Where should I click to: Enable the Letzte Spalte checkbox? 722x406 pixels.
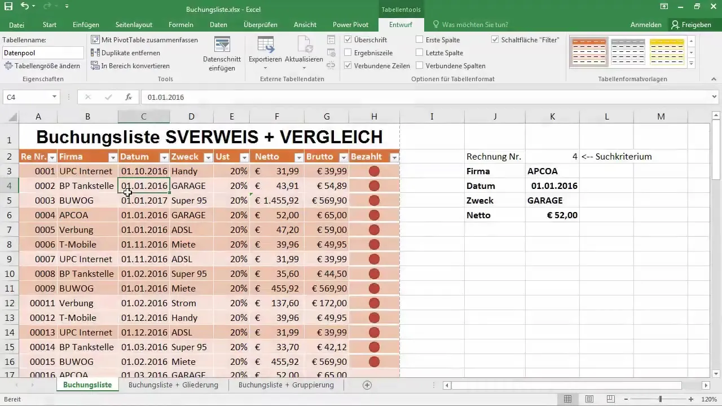(x=420, y=53)
